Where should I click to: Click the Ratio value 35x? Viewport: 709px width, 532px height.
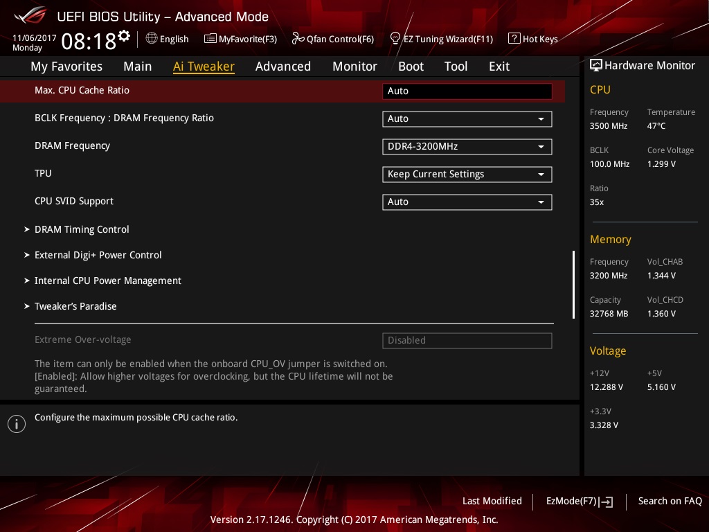(596, 202)
